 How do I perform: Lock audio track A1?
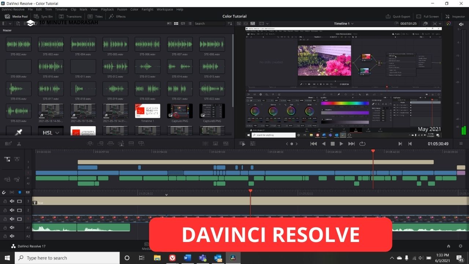(5, 228)
